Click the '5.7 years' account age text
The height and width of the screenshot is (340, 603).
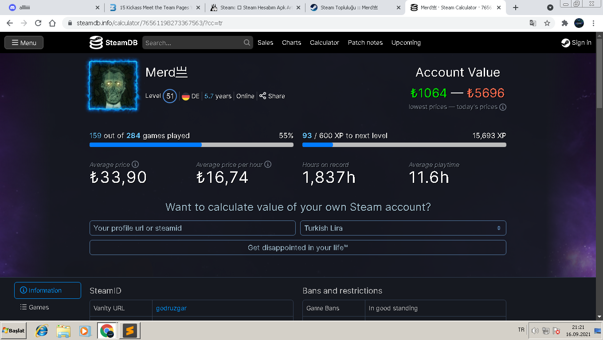point(218,96)
